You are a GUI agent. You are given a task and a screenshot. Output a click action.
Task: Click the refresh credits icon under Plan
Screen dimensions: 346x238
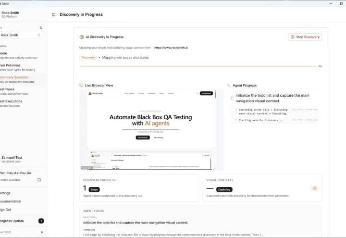(x=39, y=180)
